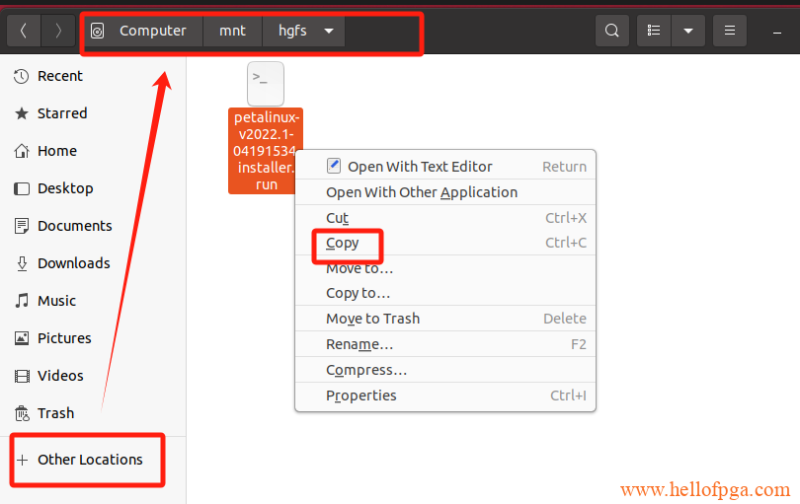
Task: Click the hgfs path bar segment
Action: pyautogui.click(x=293, y=32)
